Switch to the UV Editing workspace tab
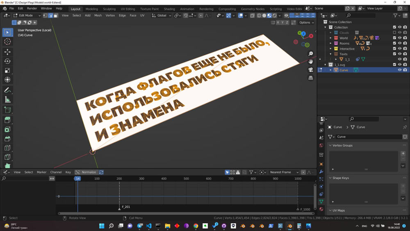Viewport: 410px width, 231px height. 128,9
